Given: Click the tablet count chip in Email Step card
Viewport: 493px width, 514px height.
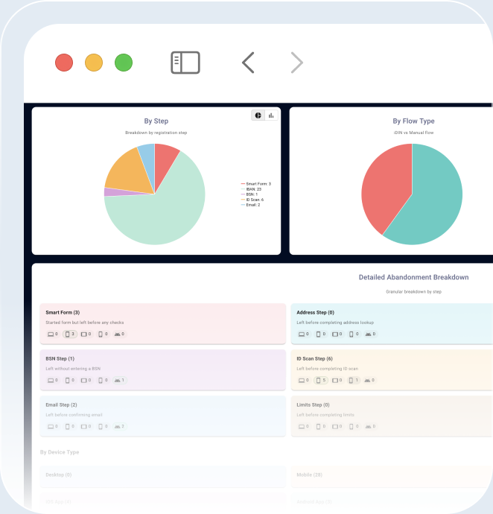Looking at the screenshot, I should tap(86, 427).
